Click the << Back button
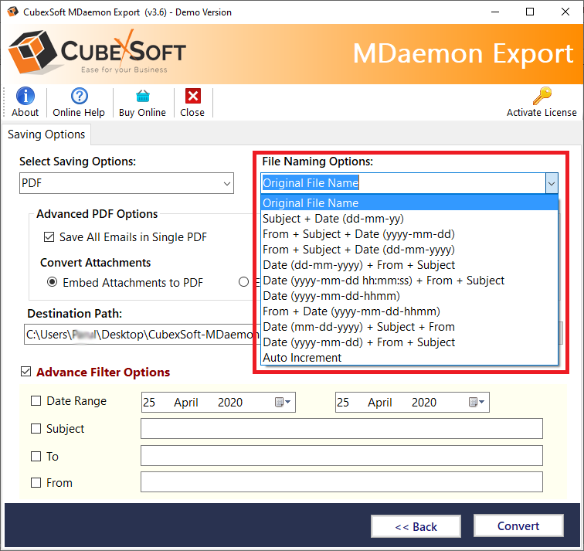This screenshot has height=551, width=584. coord(416,526)
